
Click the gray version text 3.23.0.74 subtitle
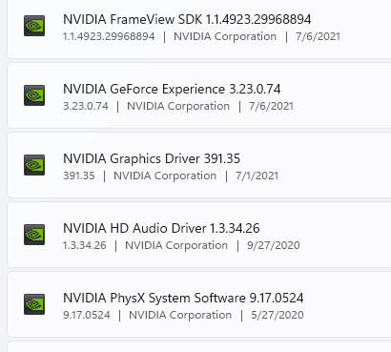point(86,106)
